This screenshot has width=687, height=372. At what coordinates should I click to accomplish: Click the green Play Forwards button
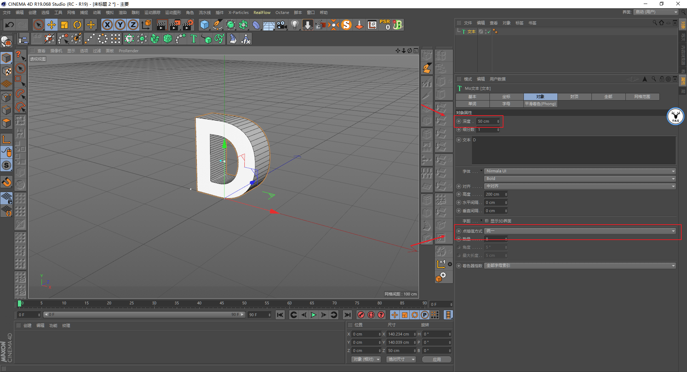point(313,315)
